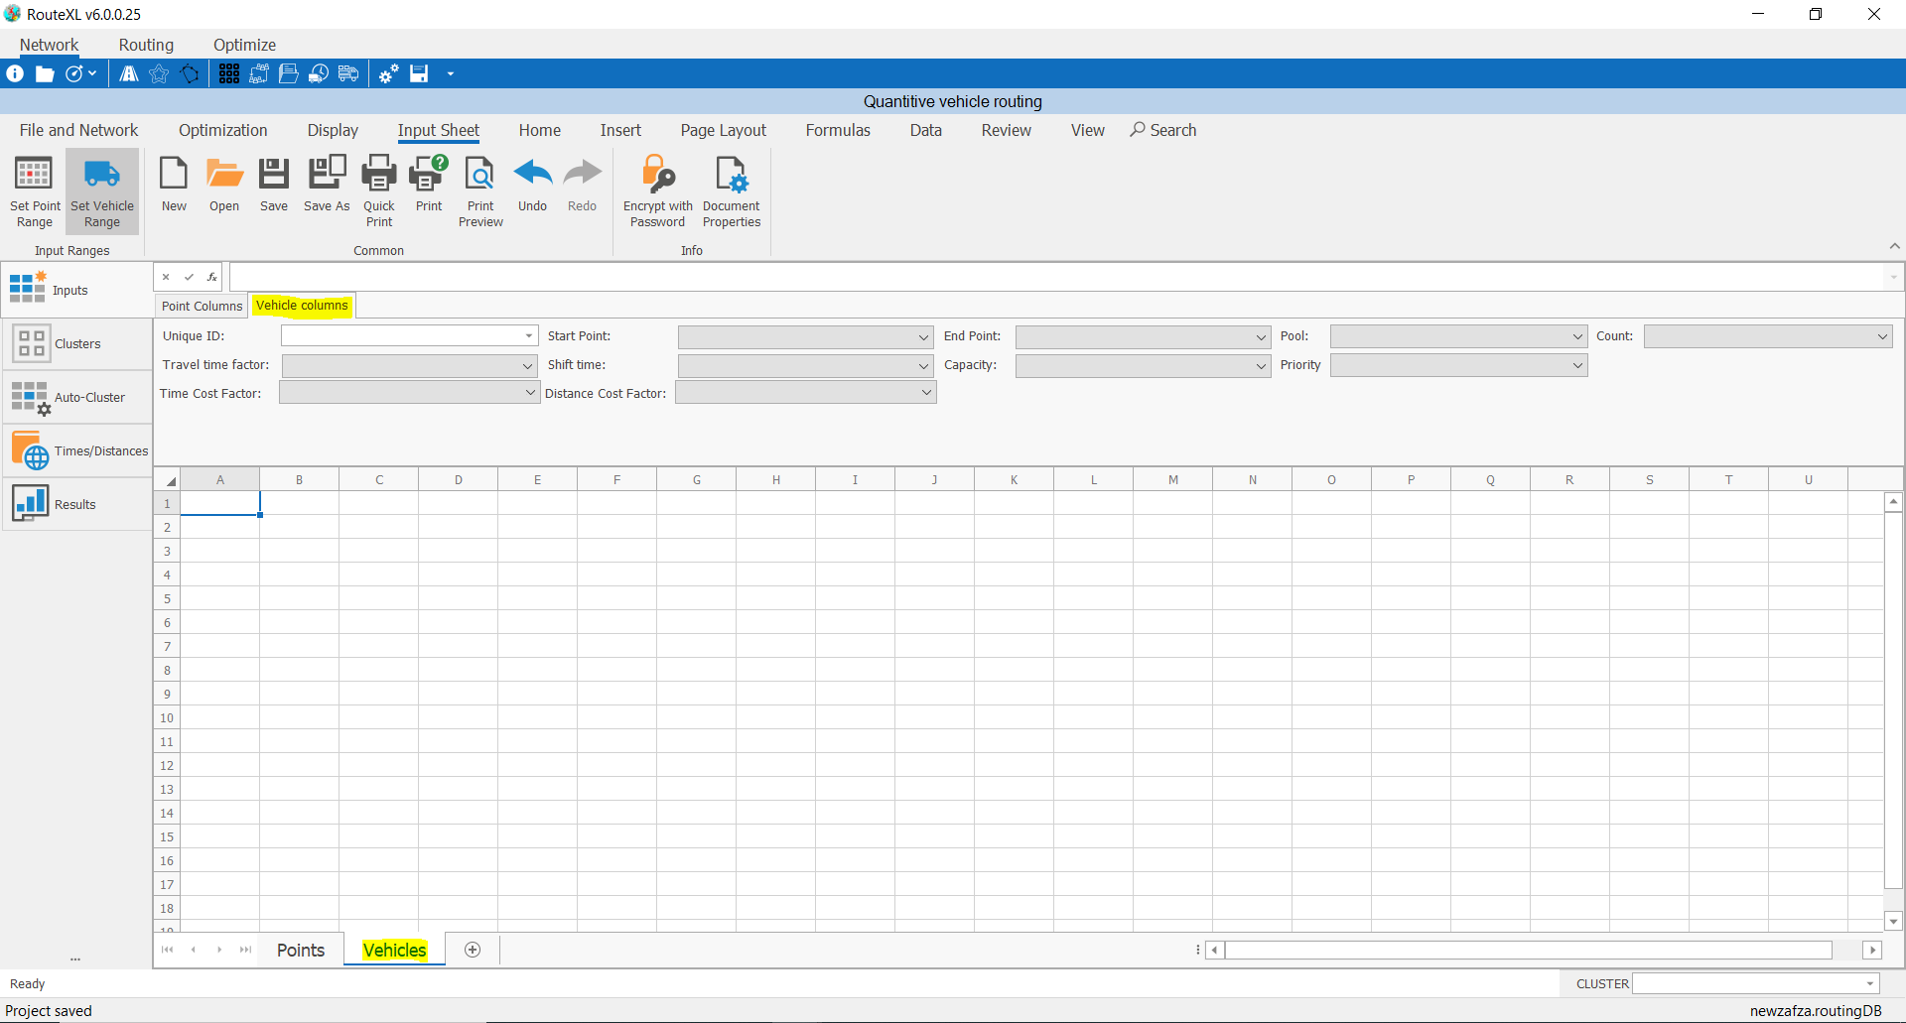Click the ribbon Search box

[x=1163, y=130]
